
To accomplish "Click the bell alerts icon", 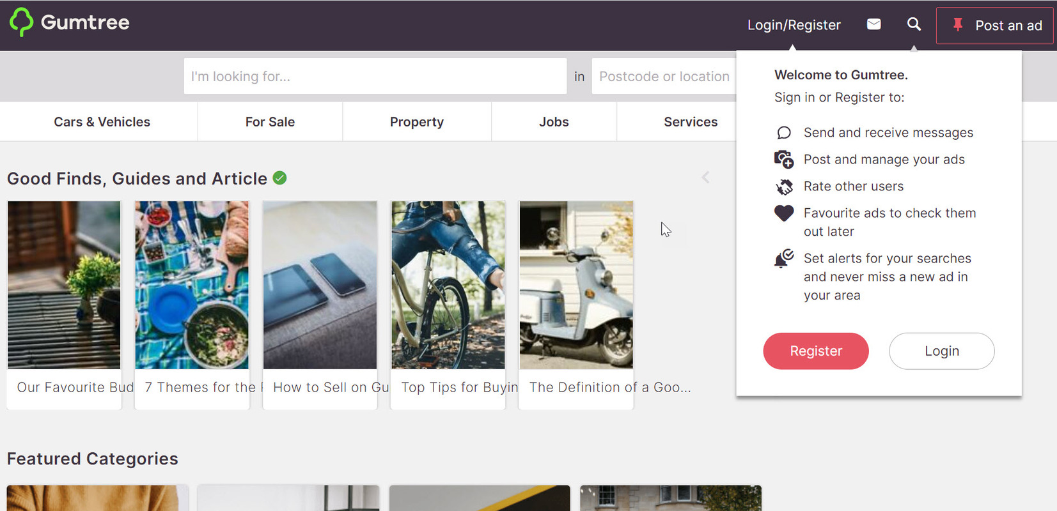I will (784, 259).
